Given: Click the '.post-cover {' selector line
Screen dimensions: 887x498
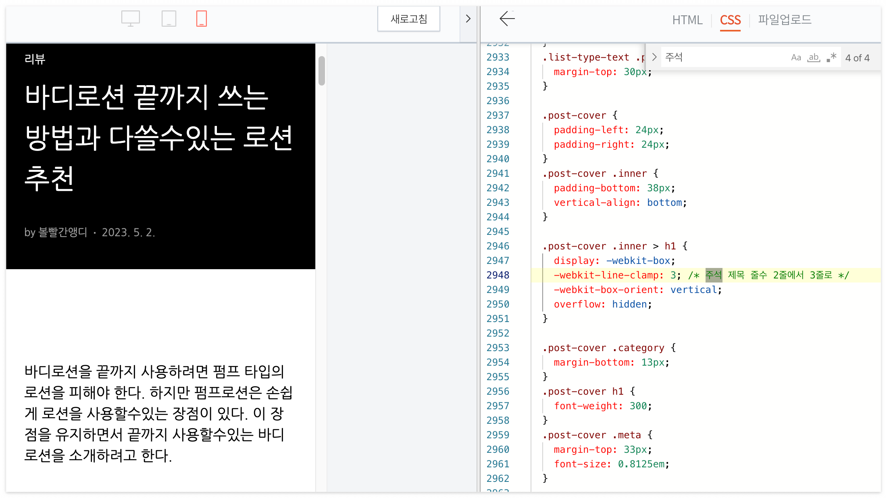Looking at the screenshot, I should click(580, 115).
